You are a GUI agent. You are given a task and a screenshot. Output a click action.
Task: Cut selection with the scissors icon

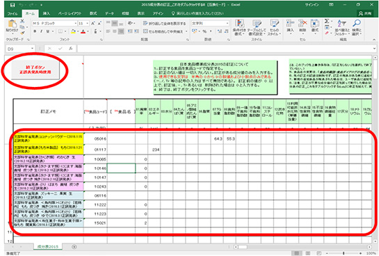click(22, 22)
